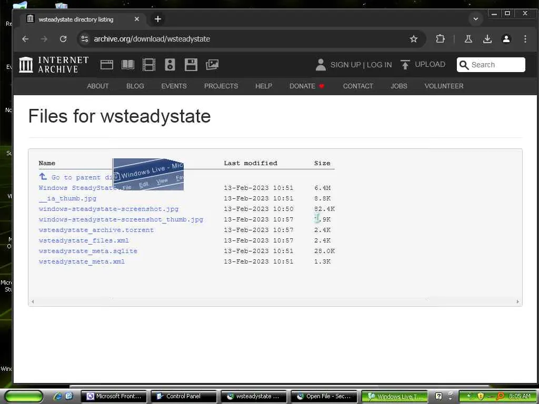The height and width of the screenshot is (404, 539).
Task: Open the PROJECTS menu item
Action: tap(221, 86)
